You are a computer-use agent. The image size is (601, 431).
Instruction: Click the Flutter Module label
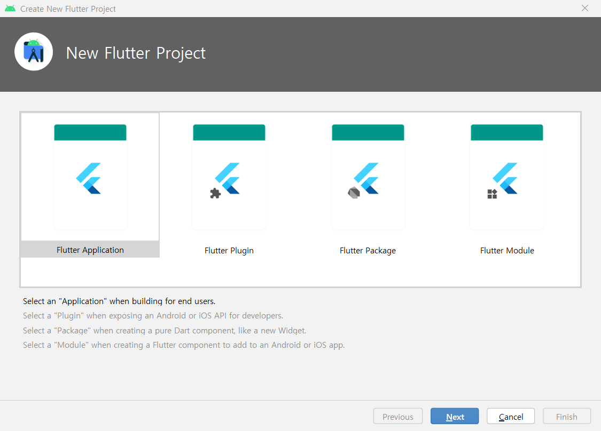tap(507, 250)
